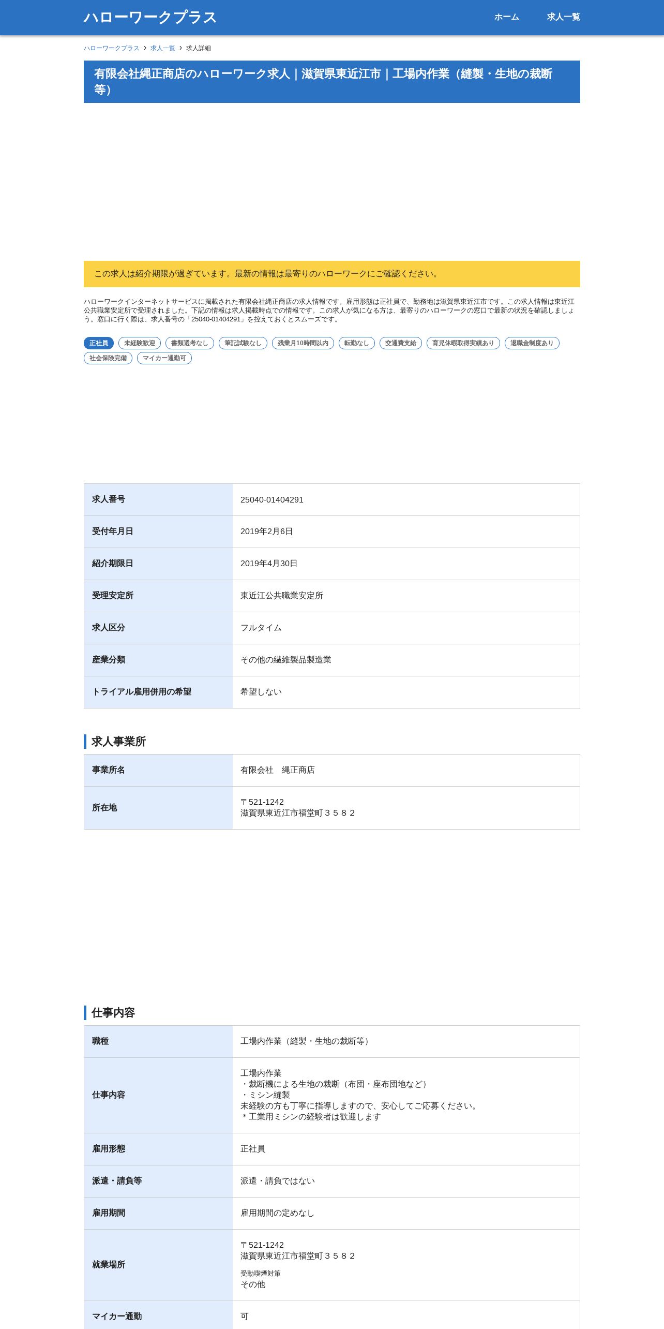Click the value 有限会社 縄正商店
Screen dimensions: 664x1329
point(278,770)
